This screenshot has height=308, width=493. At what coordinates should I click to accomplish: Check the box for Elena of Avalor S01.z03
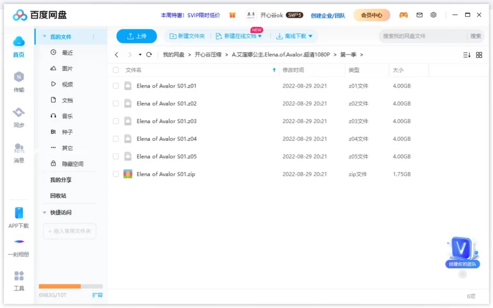pyautogui.click(x=116, y=121)
